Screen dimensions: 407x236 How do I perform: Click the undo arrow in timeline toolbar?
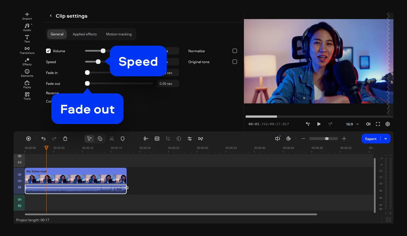43,139
